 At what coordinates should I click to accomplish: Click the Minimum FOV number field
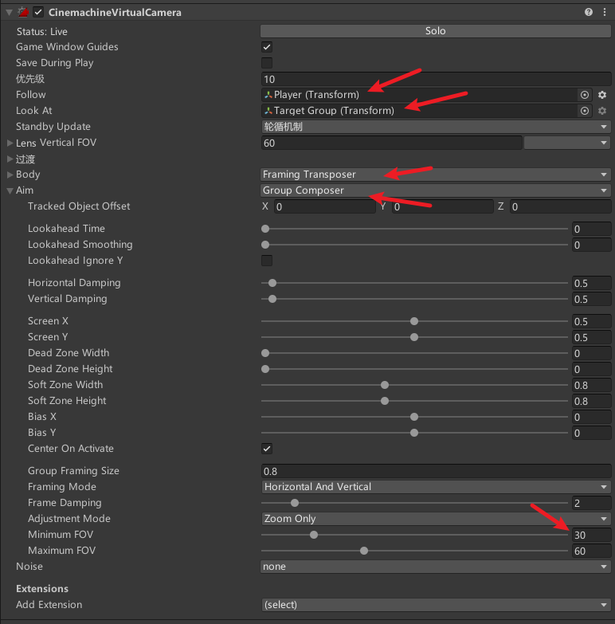592,535
